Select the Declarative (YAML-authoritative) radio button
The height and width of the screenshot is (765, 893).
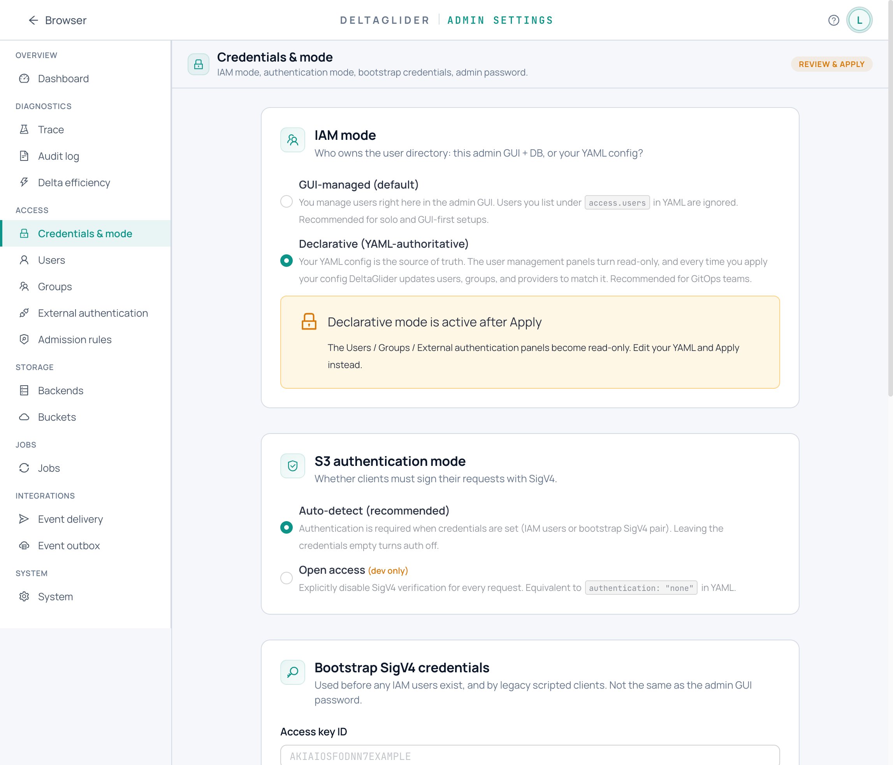[x=286, y=261]
